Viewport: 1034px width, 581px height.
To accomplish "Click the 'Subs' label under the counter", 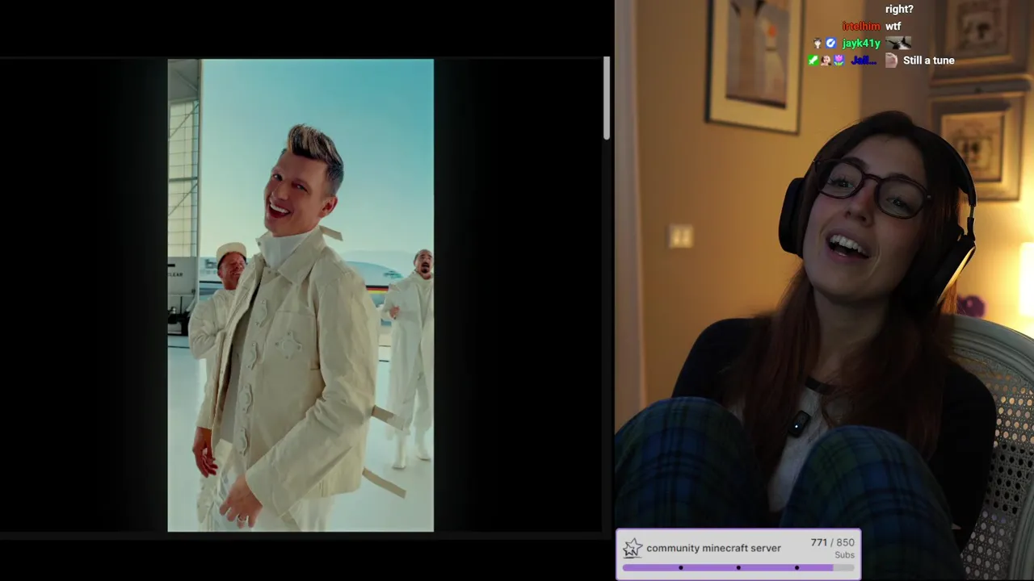I will tap(844, 555).
